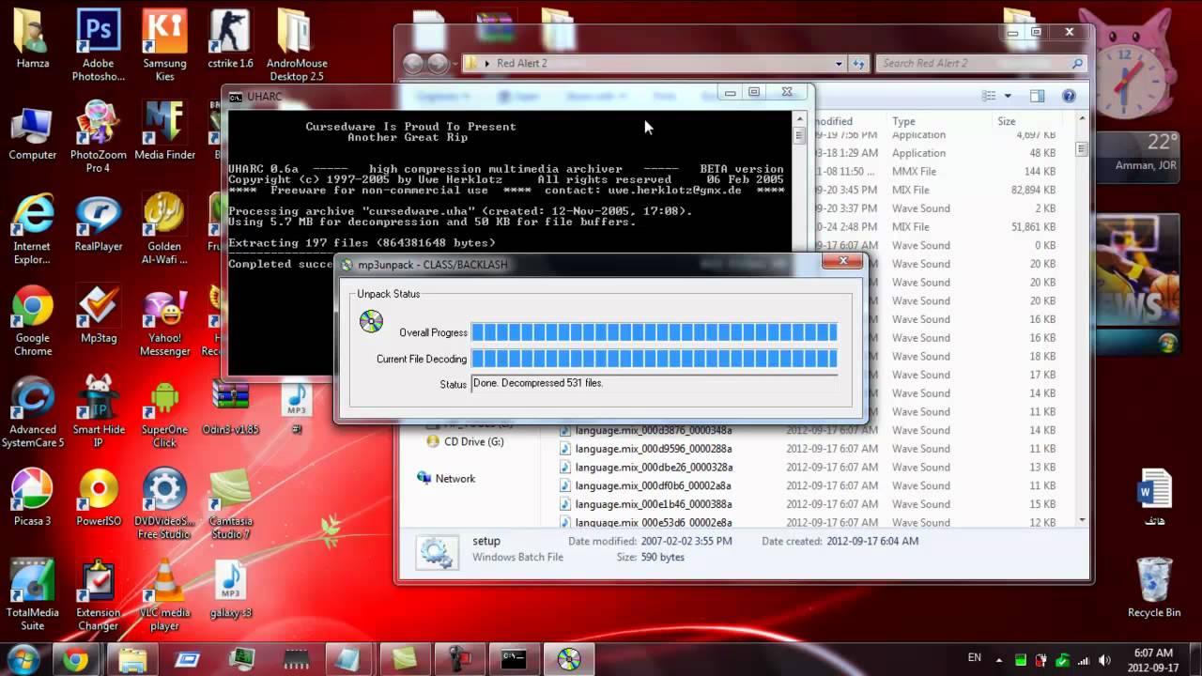Screen dimensions: 1202x676
Task: Select the Advanced SystemCare 5 icon
Action: [x=33, y=411]
